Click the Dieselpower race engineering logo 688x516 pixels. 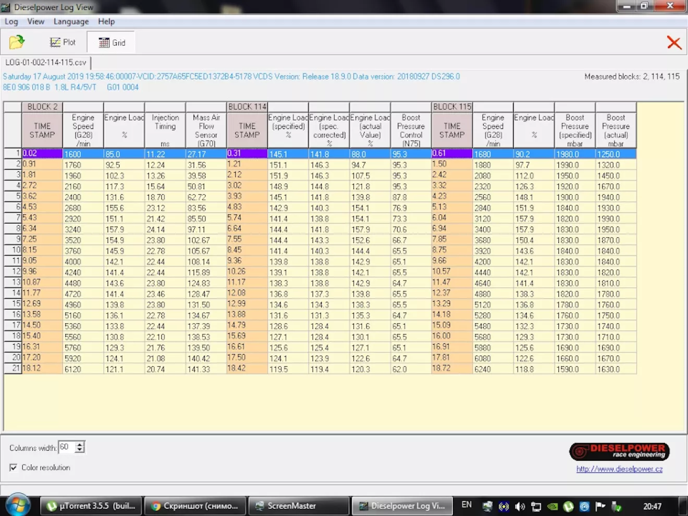pyautogui.click(x=619, y=451)
